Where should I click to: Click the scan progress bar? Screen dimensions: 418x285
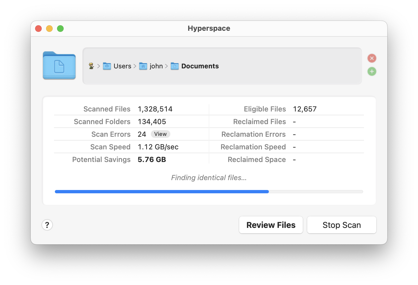pos(209,192)
